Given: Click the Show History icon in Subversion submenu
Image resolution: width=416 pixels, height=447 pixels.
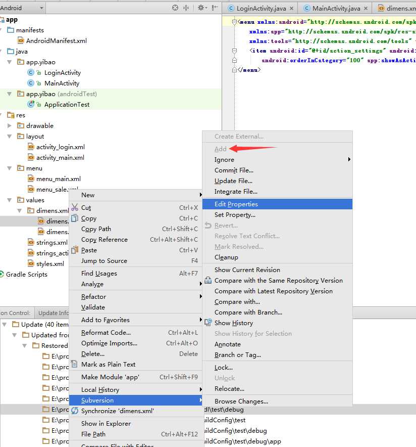Looking at the screenshot, I should coord(208,323).
